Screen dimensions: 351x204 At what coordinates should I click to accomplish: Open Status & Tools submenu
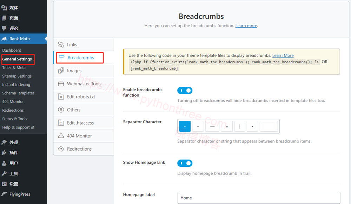click(x=14, y=119)
